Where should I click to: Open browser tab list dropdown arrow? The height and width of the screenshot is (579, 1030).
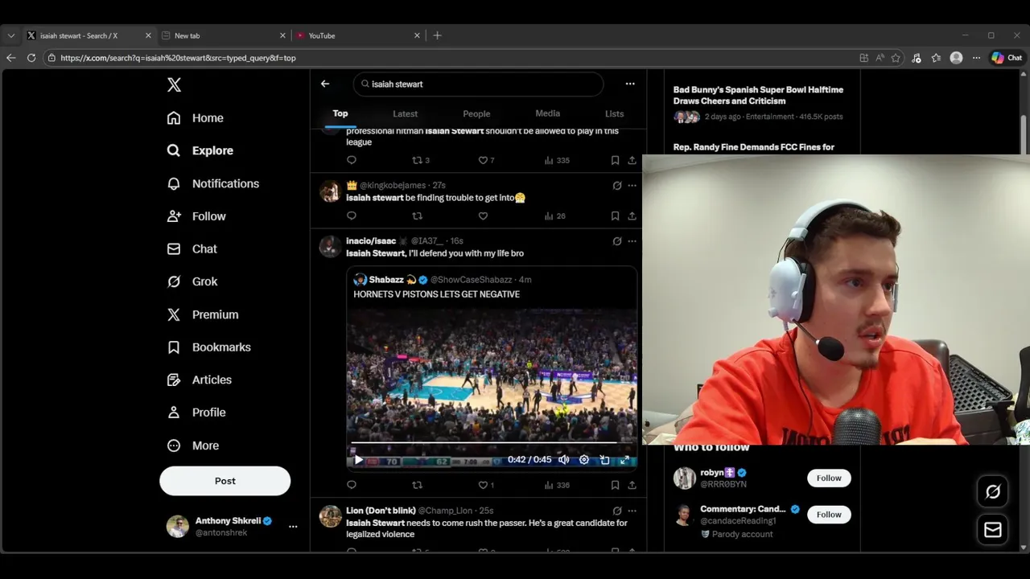(x=11, y=35)
